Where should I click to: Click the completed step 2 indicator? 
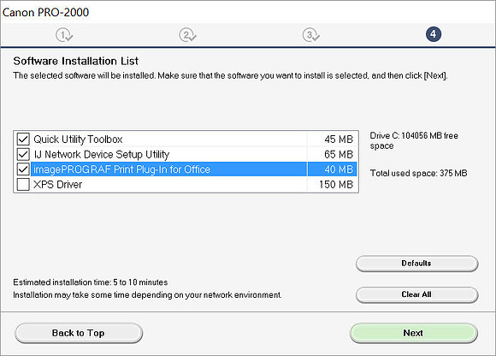pyautogui.click(x=187, y=35)
